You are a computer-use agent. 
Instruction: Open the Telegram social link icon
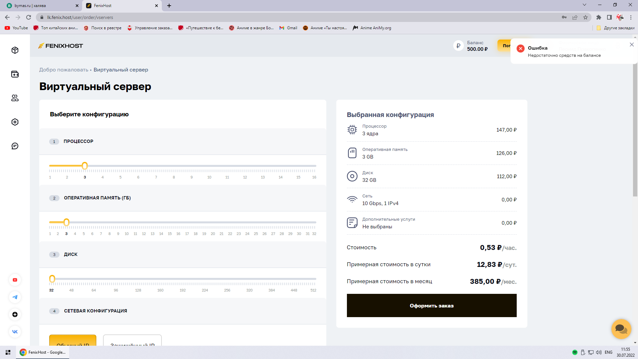(x=15, y=297)
